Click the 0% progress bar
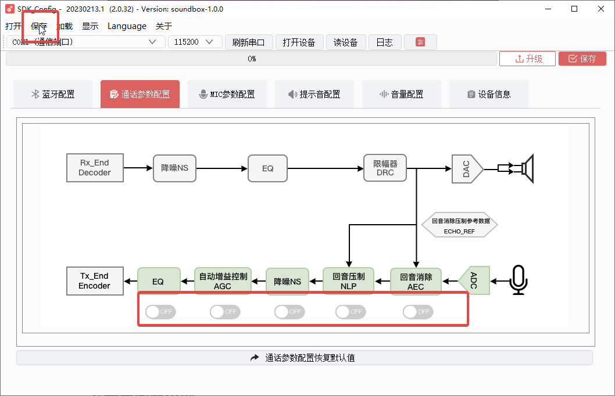 coord(252,59)
